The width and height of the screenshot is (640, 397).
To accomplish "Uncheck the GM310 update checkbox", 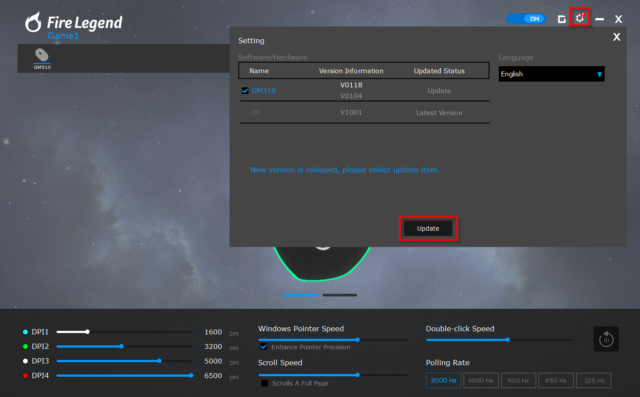I will click(245, 90).
